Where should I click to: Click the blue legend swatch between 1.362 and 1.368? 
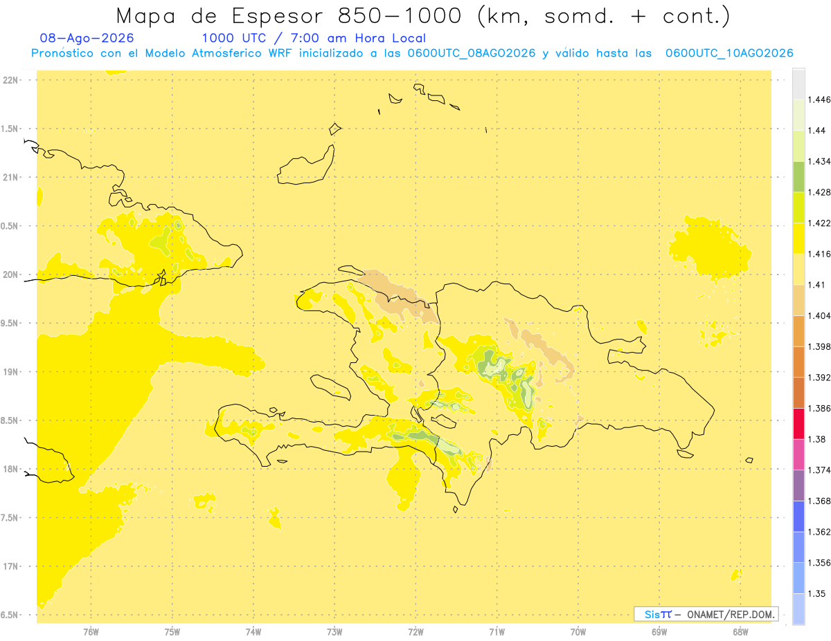(798, 516)
